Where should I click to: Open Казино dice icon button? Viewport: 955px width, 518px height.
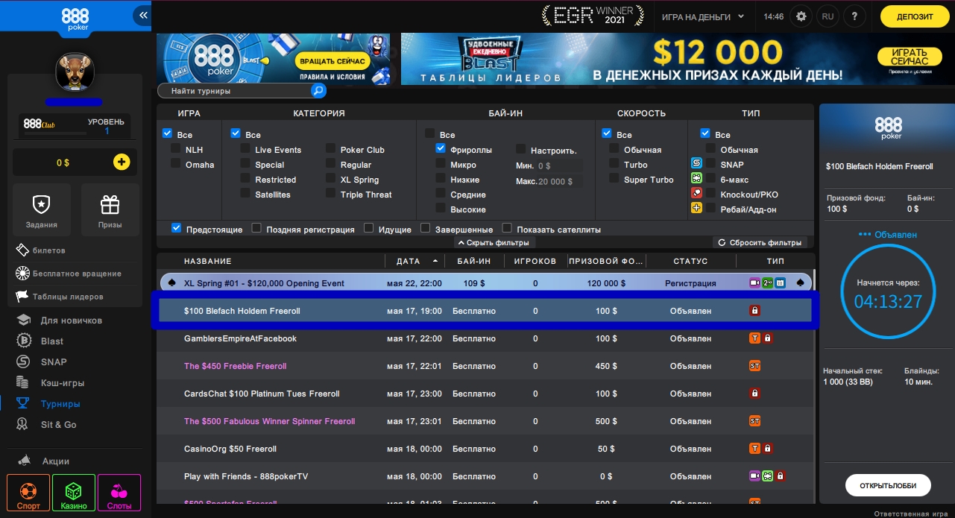click(74, 493)
